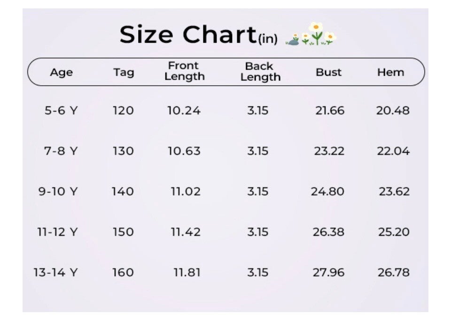Click hem value 20.48

point(393,111)
